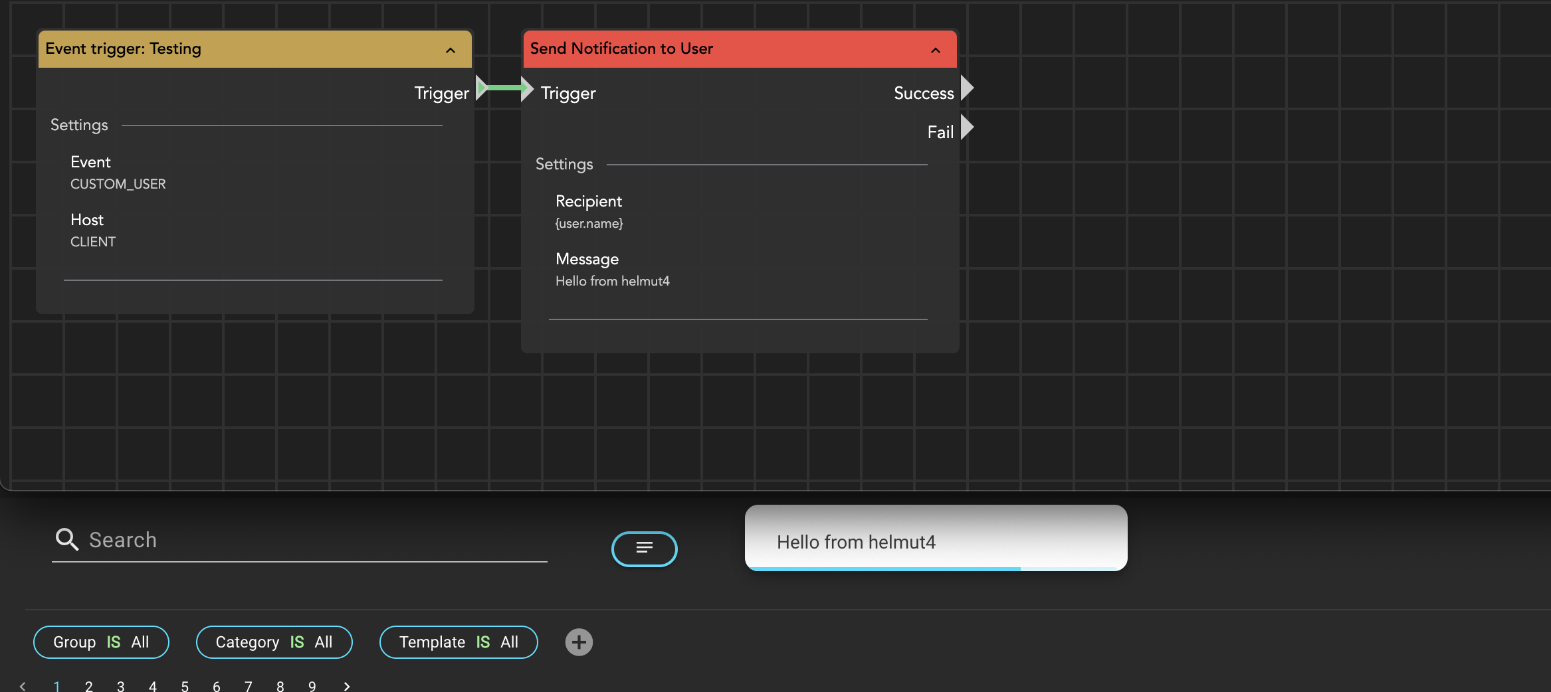Click the notification progress bar
Screen dimensions: 1551x692
pyautogui.click(x=883, y=568)
